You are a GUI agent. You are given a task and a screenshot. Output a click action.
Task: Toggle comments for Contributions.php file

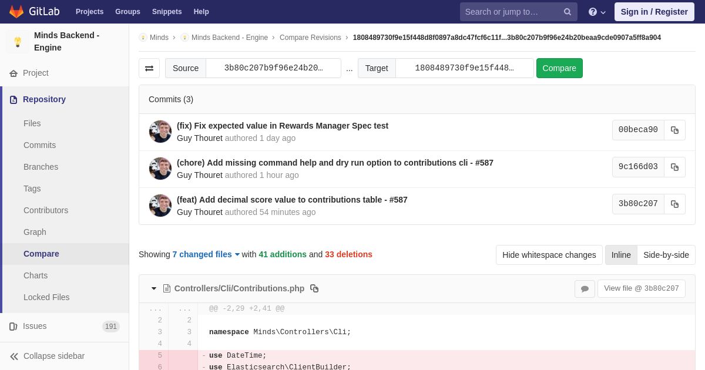585,288
